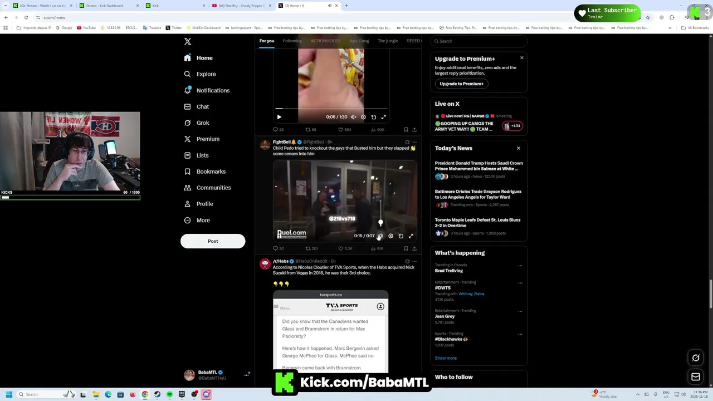The width and height of the screenshot is (713, 401).
Task: Click the Post button
Action: pos(213,241)
